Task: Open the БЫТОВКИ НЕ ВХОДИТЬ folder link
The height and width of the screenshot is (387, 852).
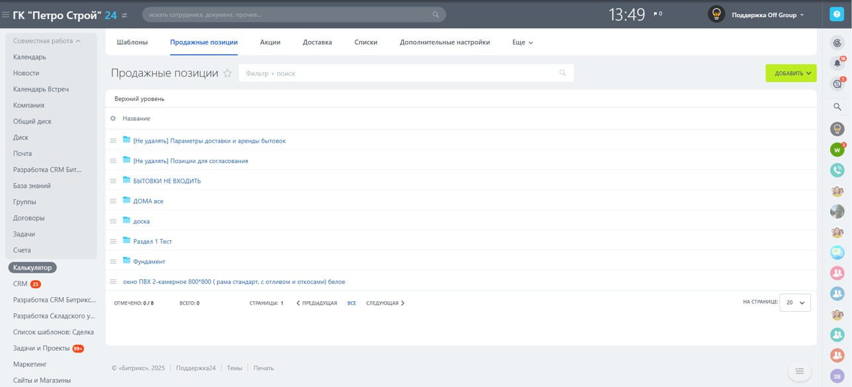Action: click(167, 181)
